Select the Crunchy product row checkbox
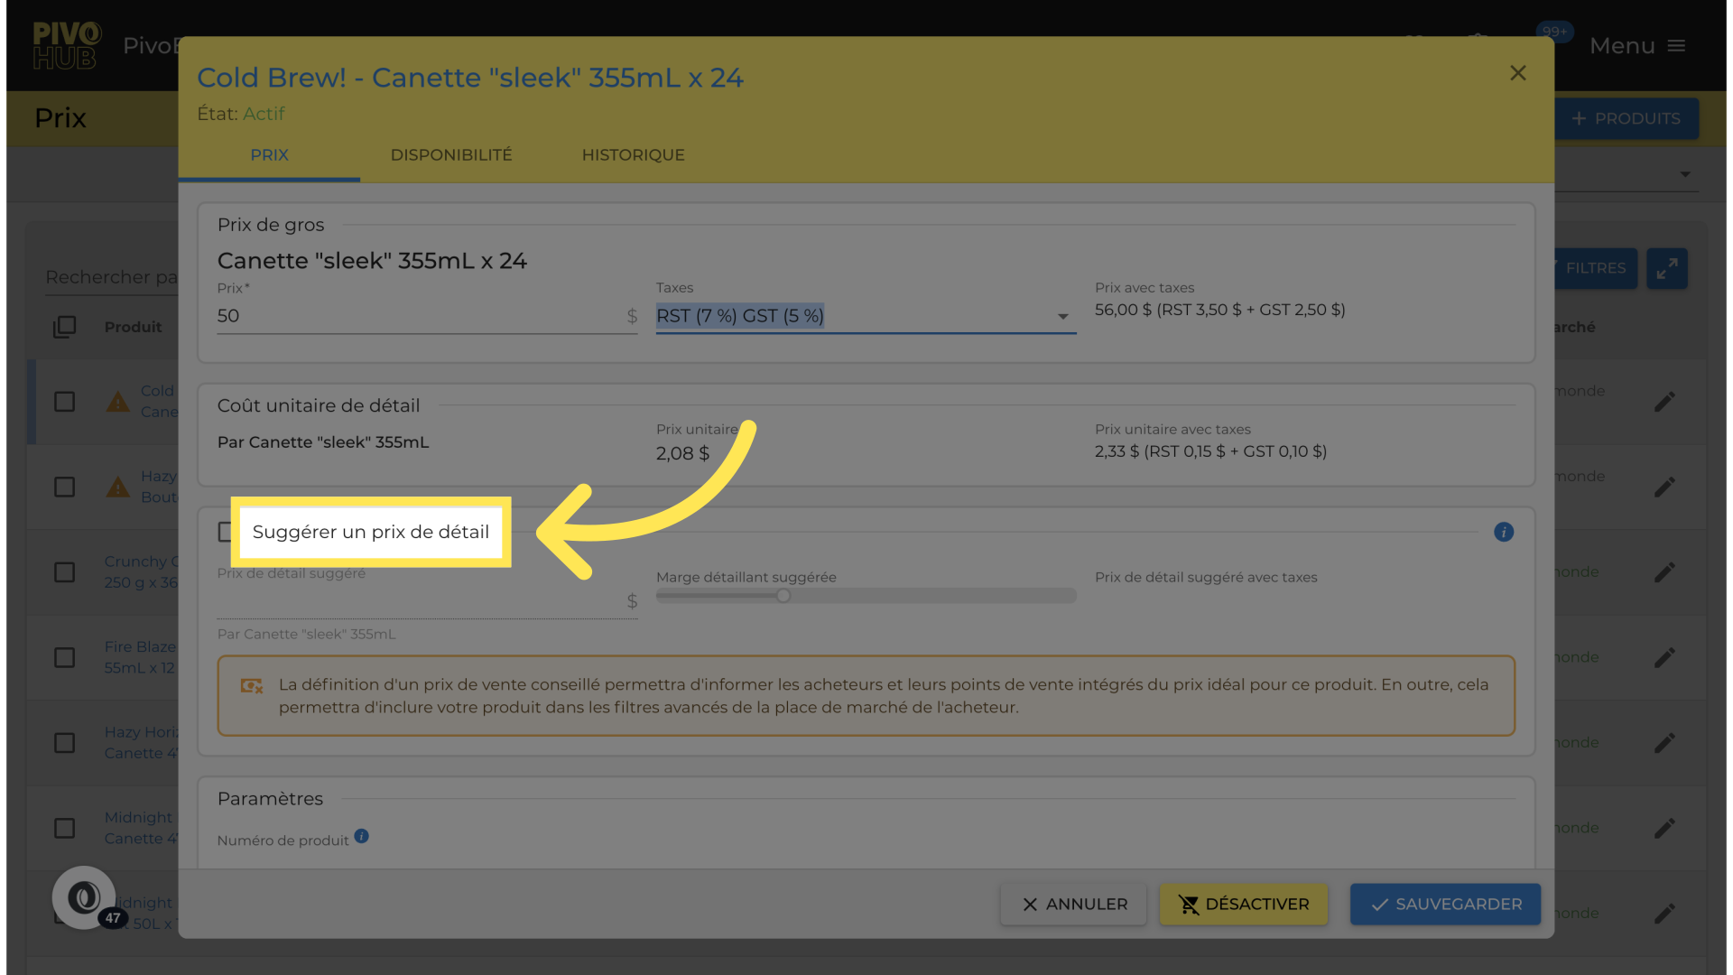Viewport: 1733px width, 975px height. point(64,572)
